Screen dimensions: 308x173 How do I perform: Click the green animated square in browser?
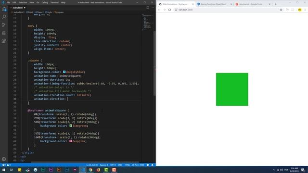pos(232,89)
